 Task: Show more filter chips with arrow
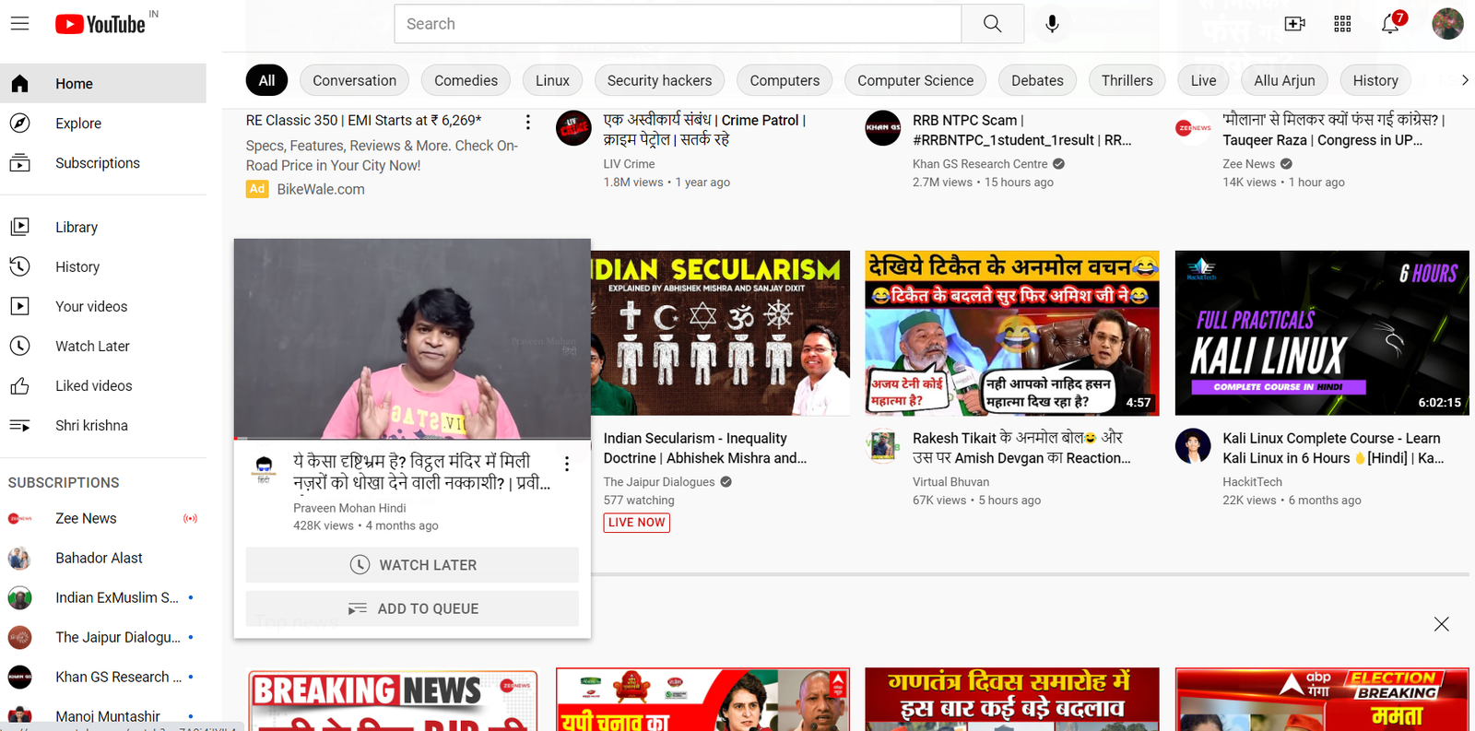(x=1464, y=80)
